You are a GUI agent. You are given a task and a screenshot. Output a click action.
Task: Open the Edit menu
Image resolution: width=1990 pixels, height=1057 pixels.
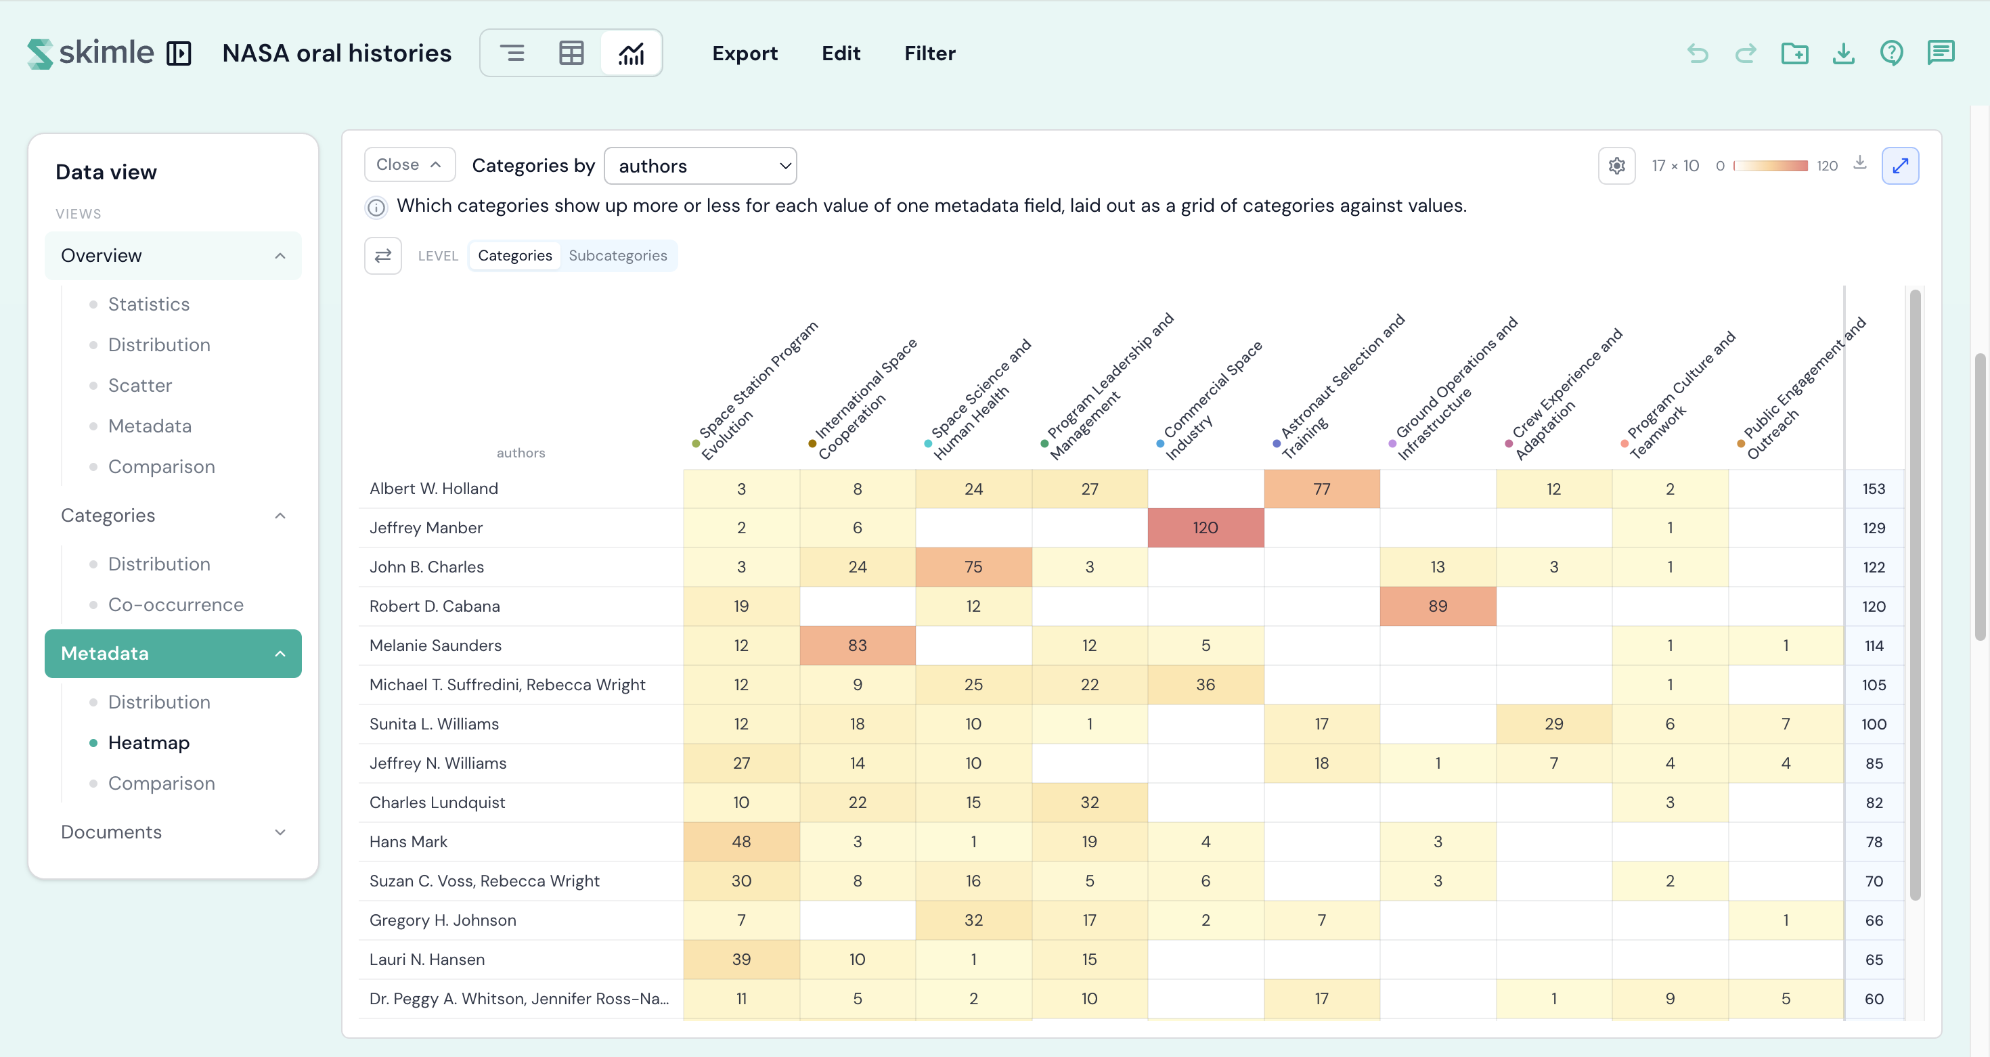coord(841,53)
